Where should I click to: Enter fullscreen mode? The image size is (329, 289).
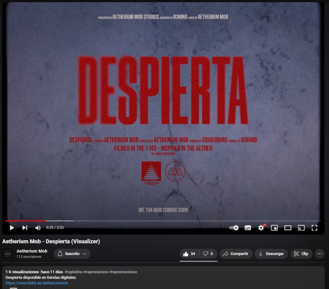314,228
